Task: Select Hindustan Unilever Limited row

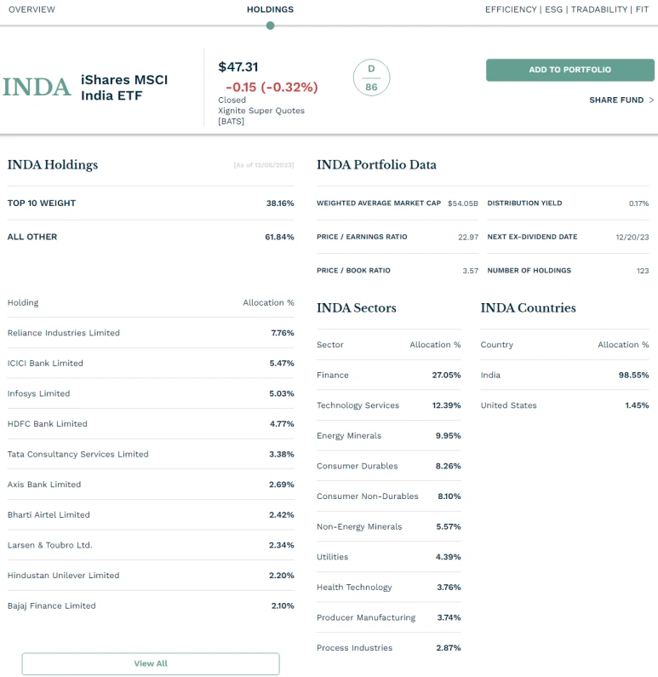Action: tap(151, 576)
